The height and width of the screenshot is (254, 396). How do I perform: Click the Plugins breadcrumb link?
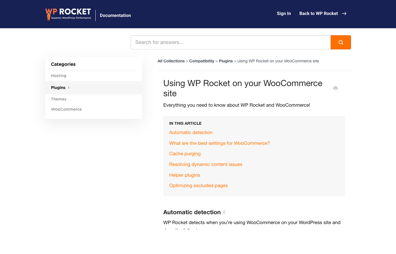pos(226,61)
